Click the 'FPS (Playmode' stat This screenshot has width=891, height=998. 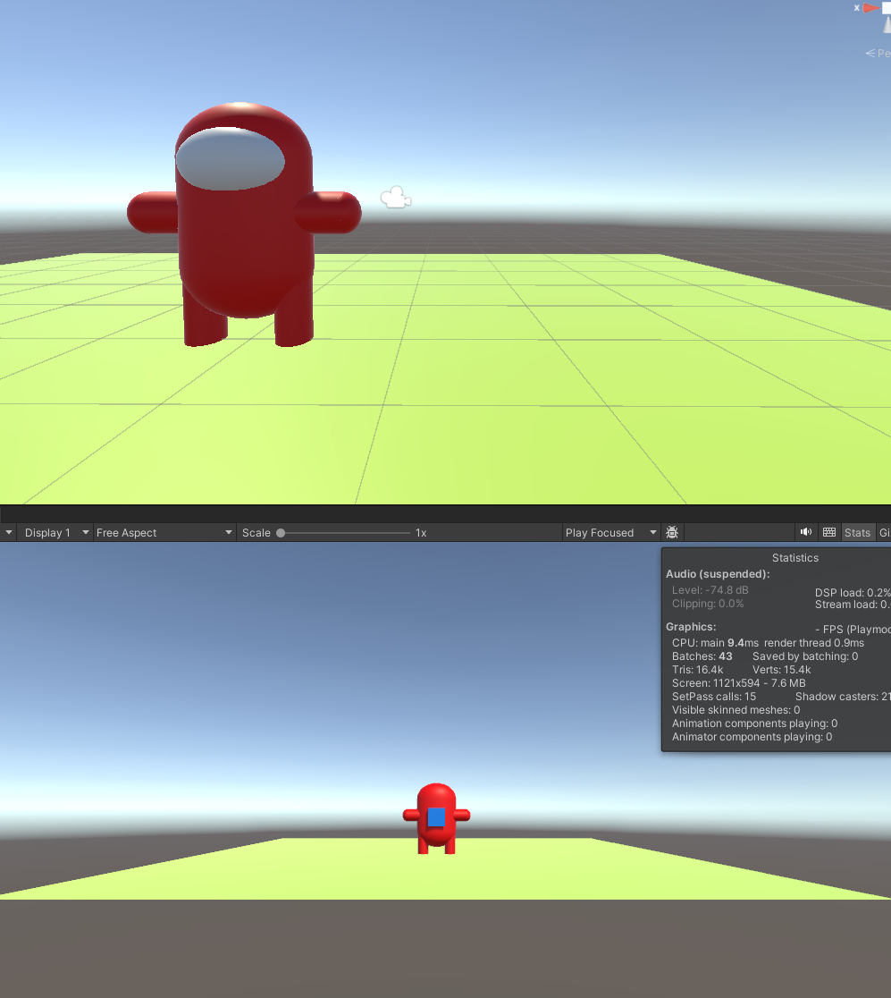[x=853, y=630]
